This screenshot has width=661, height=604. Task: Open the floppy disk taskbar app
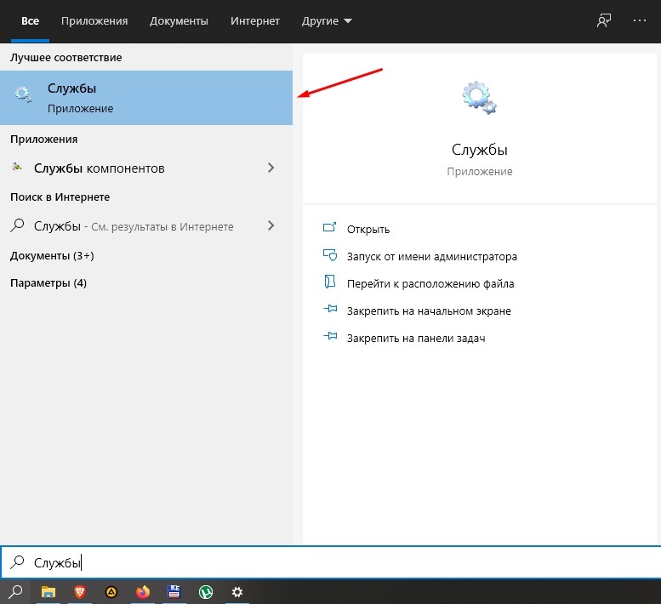point(174,592)
